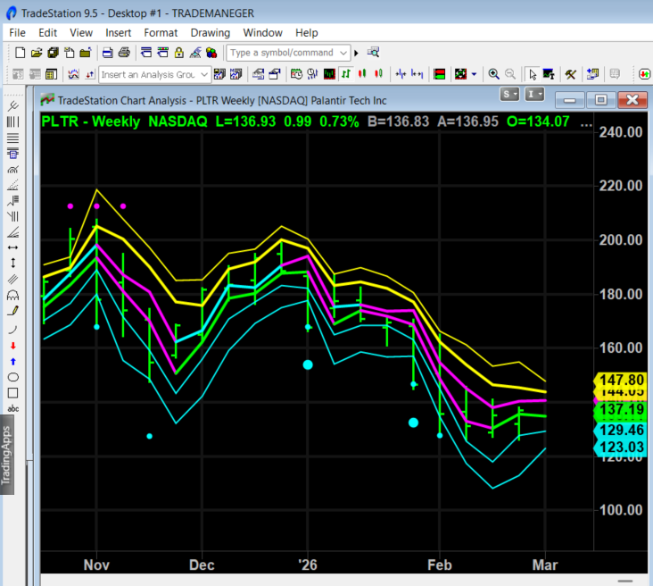
Task: Click the chart with T data tip icon
Action: pos(549,74)
